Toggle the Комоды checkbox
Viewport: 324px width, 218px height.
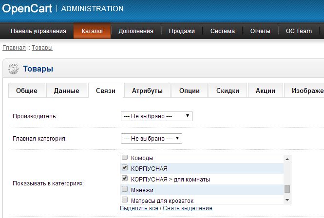pos(125,158)
